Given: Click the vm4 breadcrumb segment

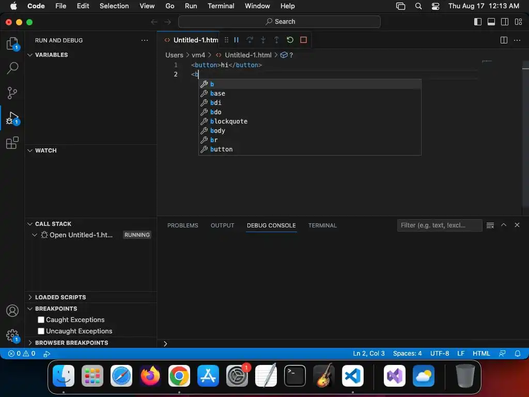Looking at the screenshot, I should click(198, 55).
